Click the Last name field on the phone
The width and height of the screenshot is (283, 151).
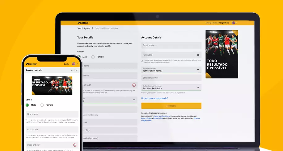(52, 130)
